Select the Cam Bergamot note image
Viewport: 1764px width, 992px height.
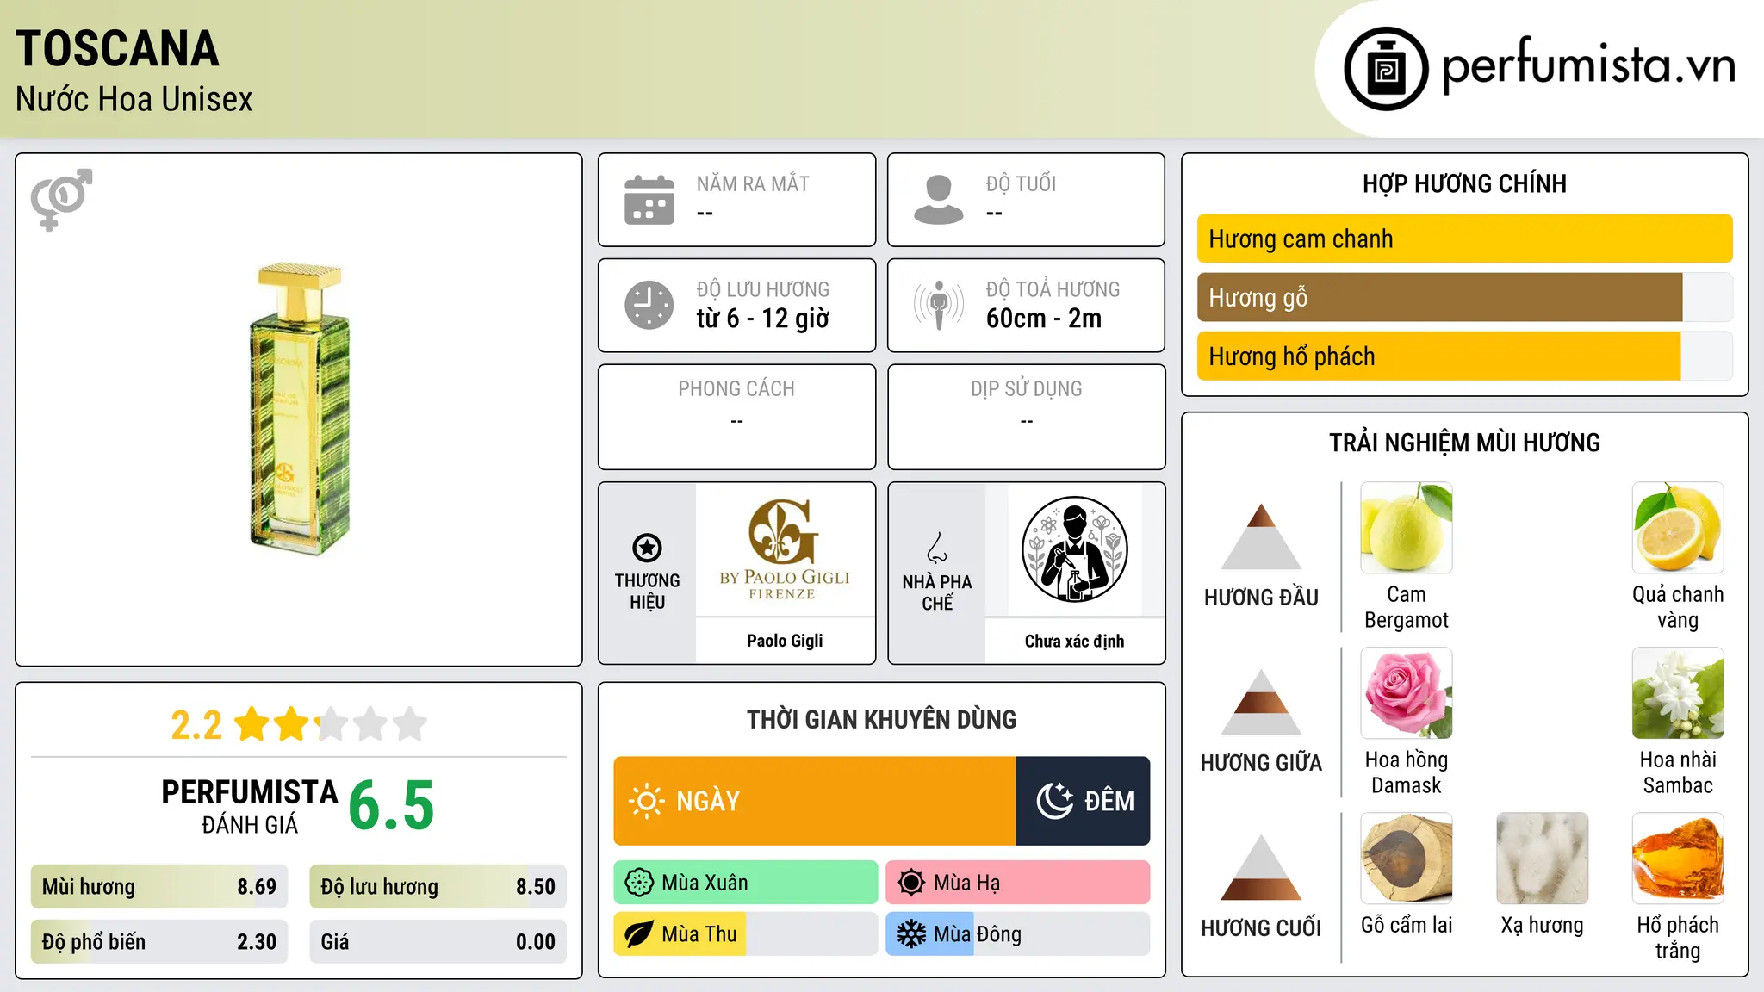tap(1407, 528)
